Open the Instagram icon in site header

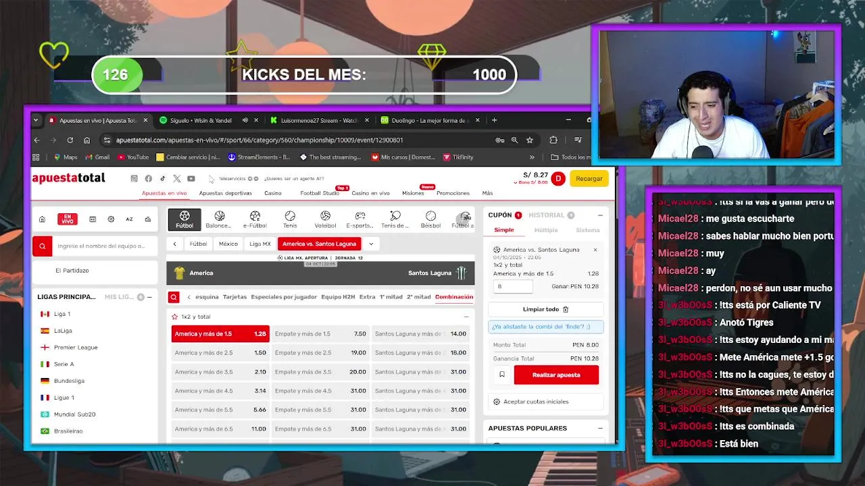134,178
